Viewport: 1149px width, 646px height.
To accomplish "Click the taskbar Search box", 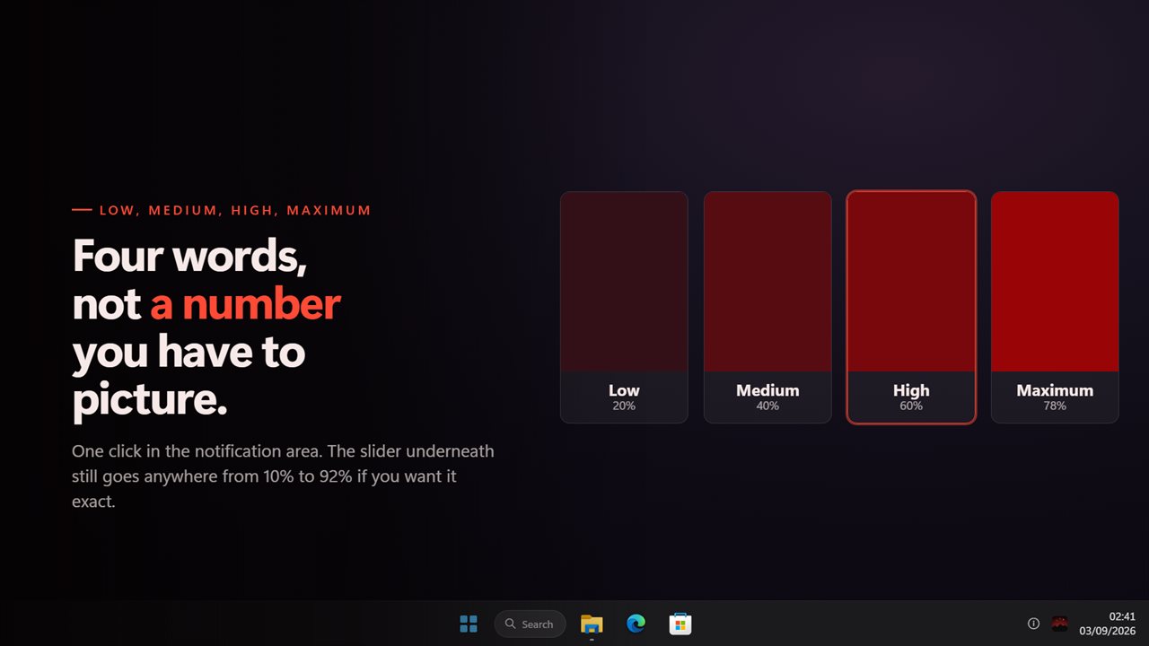I will 530,624.
